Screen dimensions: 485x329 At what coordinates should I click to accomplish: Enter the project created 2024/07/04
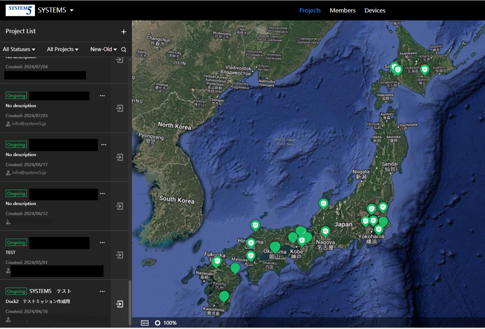(120, 60)
